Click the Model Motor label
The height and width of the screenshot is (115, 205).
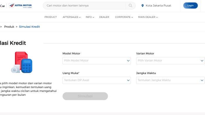[71, 54]
